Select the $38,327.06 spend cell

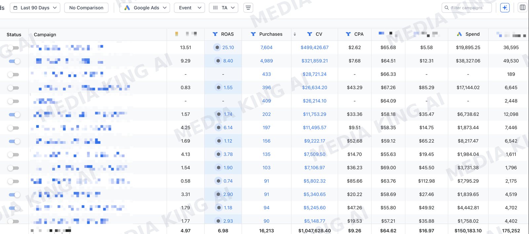click(468, 61)
